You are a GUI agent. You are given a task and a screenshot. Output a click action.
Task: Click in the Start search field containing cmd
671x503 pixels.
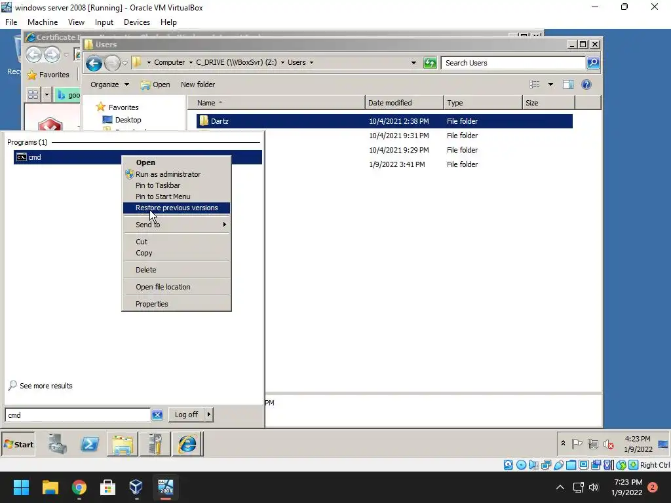click(x=77, y=415)
